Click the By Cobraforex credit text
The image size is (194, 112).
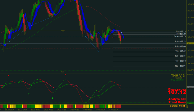[x=178, y=80]
